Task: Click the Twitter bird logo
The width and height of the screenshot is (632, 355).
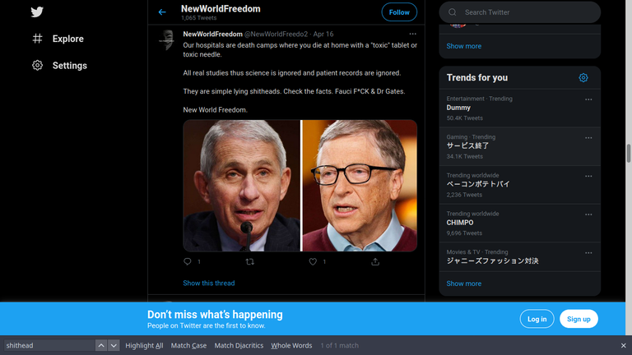Action: click(x=37, y=12)
